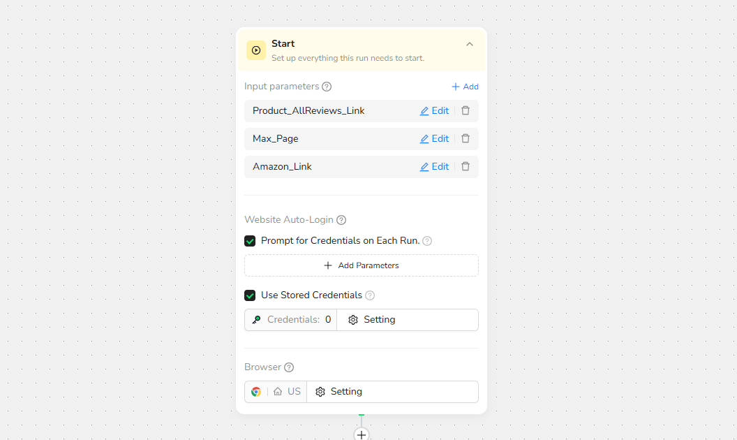737x440 pixels.
Task: Add a new input parameter
Action: (465, 87)
